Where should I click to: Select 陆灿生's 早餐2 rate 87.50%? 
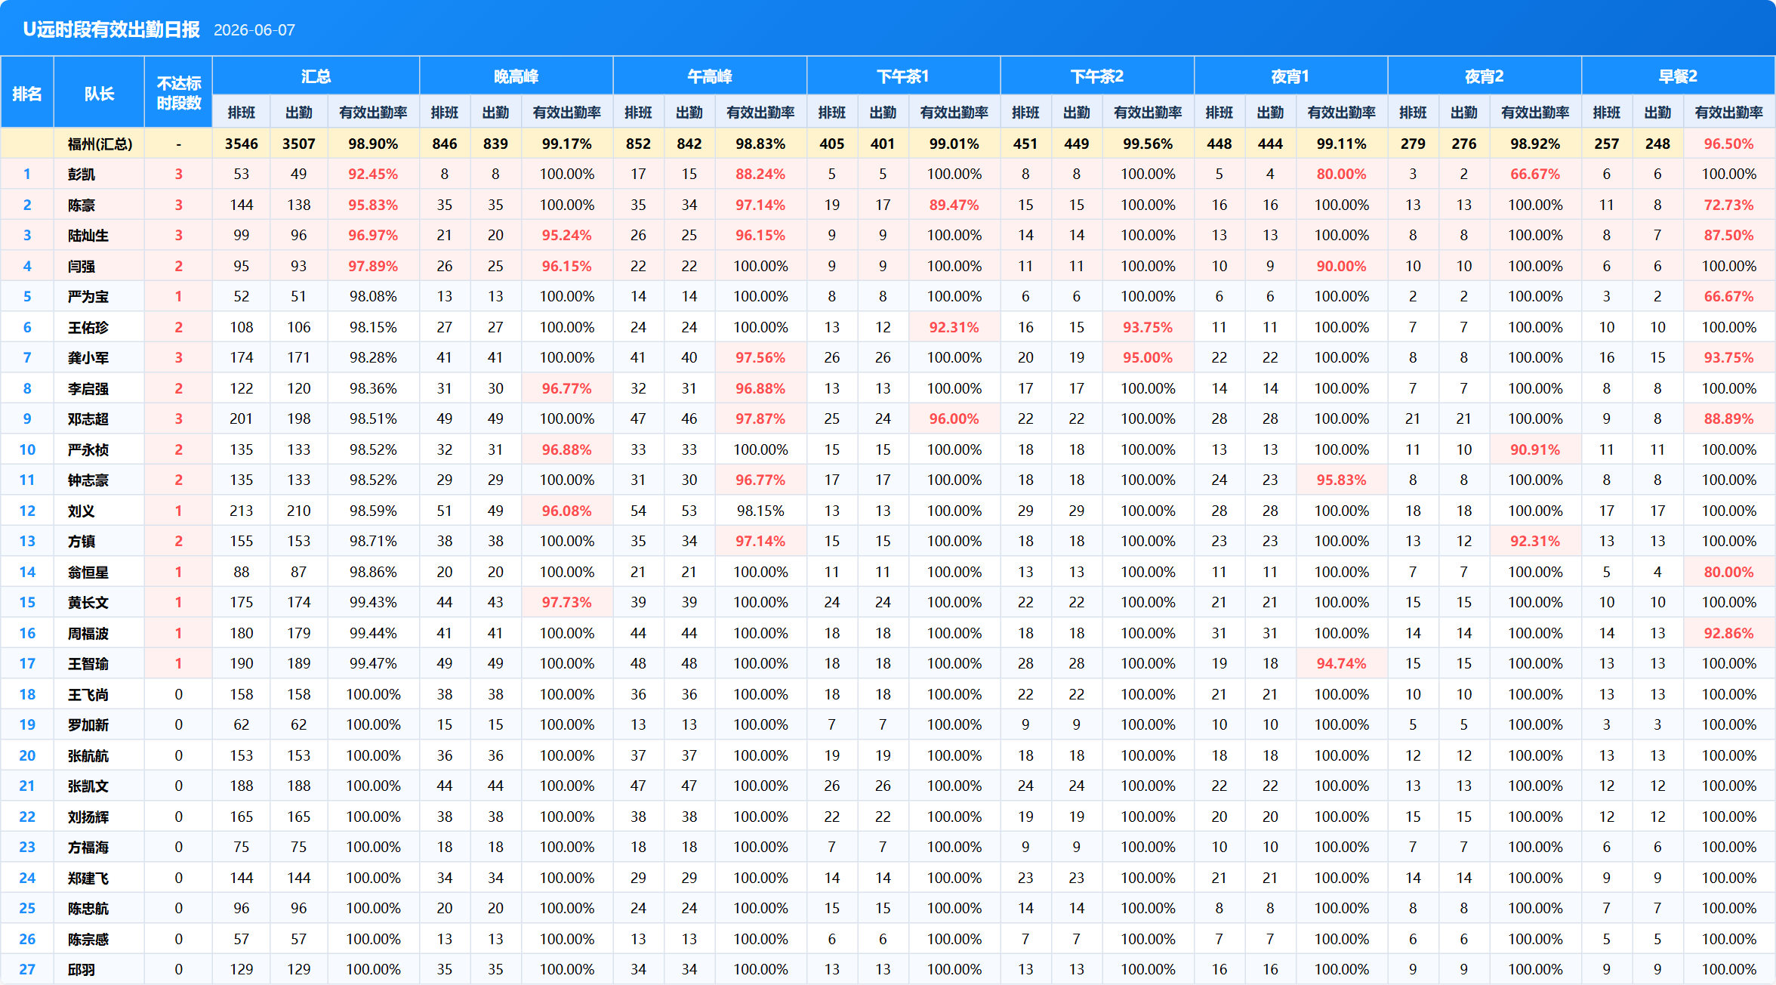tap(1728, 236)
